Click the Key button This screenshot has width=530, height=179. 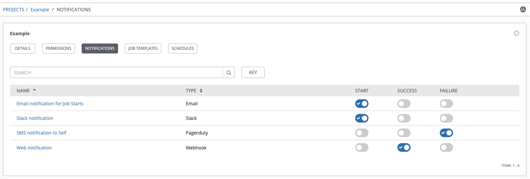point(253,72)
